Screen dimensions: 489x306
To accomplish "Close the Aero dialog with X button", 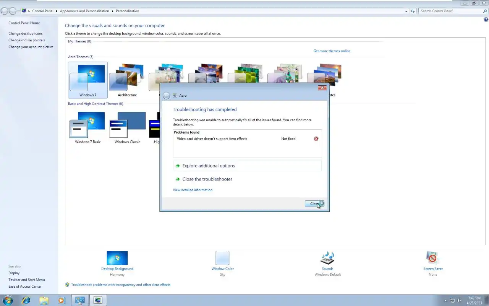I will coord(322,88).
